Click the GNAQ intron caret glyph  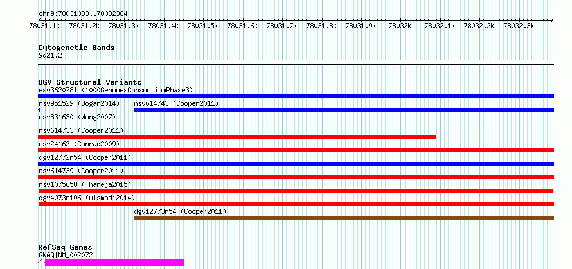[42, 261]
